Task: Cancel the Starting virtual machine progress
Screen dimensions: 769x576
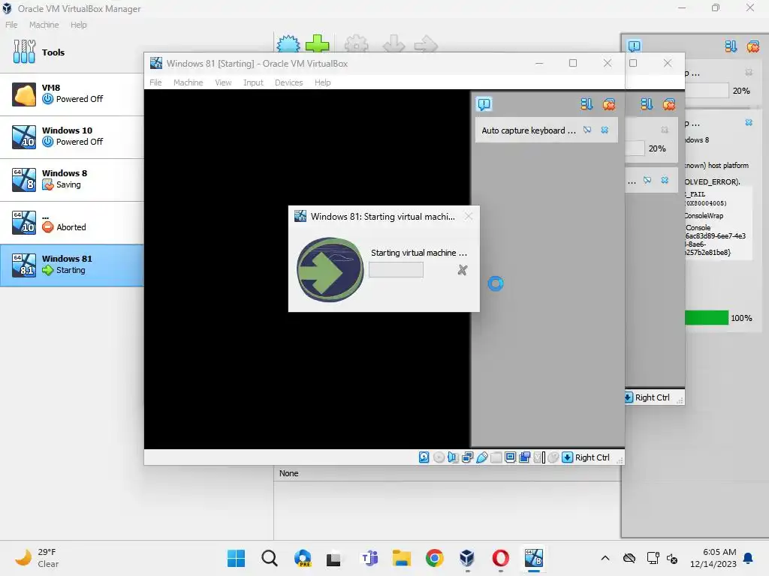Action: pyautogui.click(x=462, y=270)
